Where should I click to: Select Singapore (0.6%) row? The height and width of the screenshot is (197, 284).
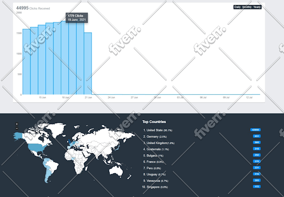(155, 187)
